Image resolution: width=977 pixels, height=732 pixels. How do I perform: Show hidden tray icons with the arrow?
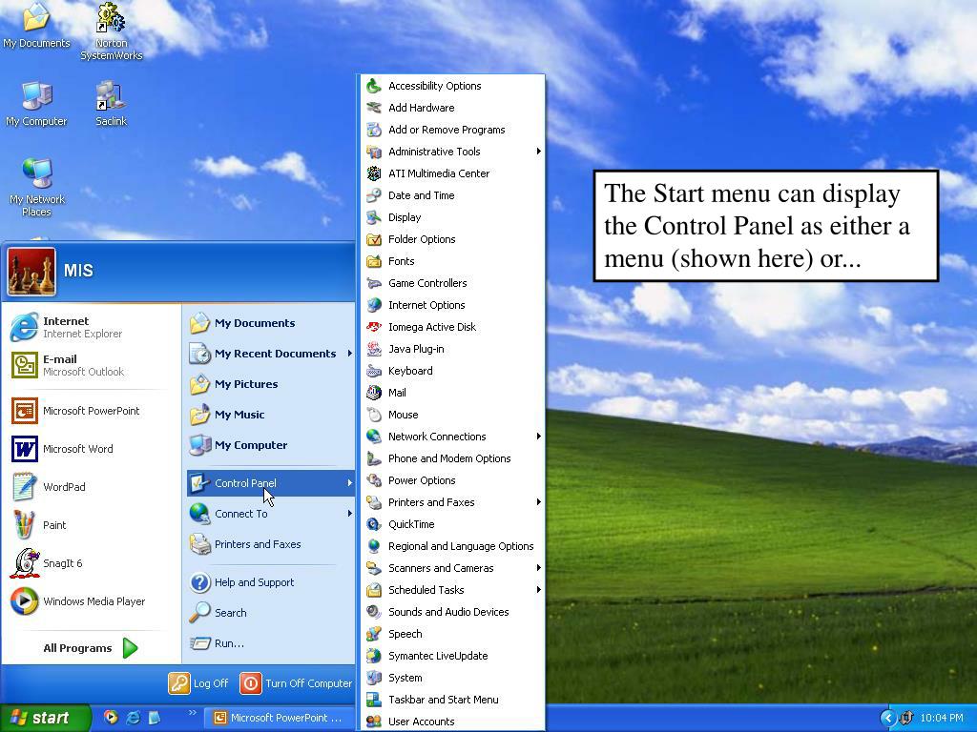click(887, 718)
